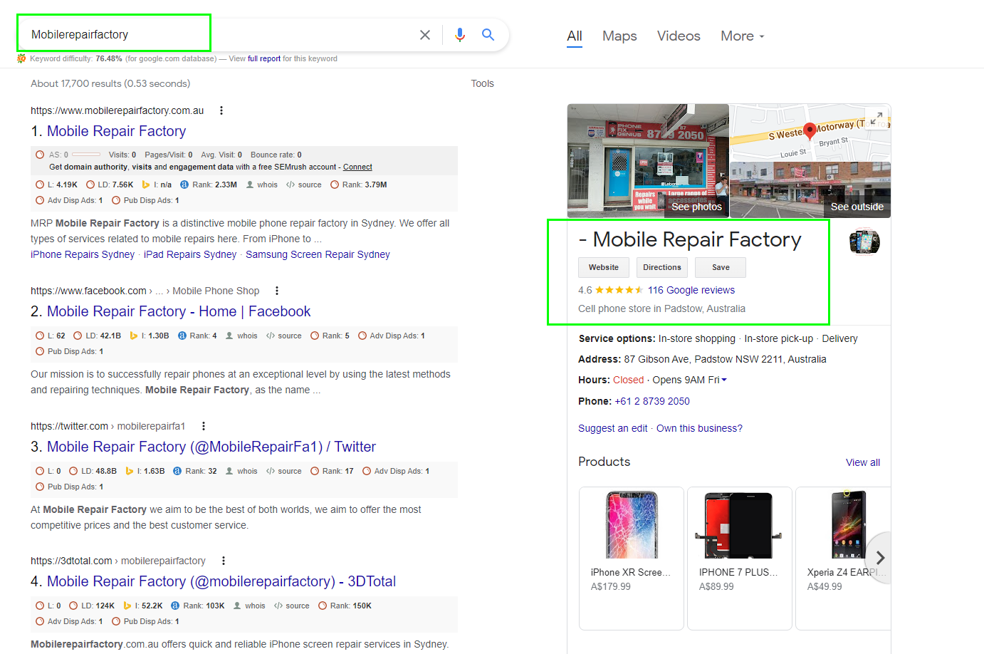The width and height of the screenshot is (984, 654).
Task: Open iPhone Repairs Sydney sitelink
Action: pyautogui.click(x=83, y=254)
